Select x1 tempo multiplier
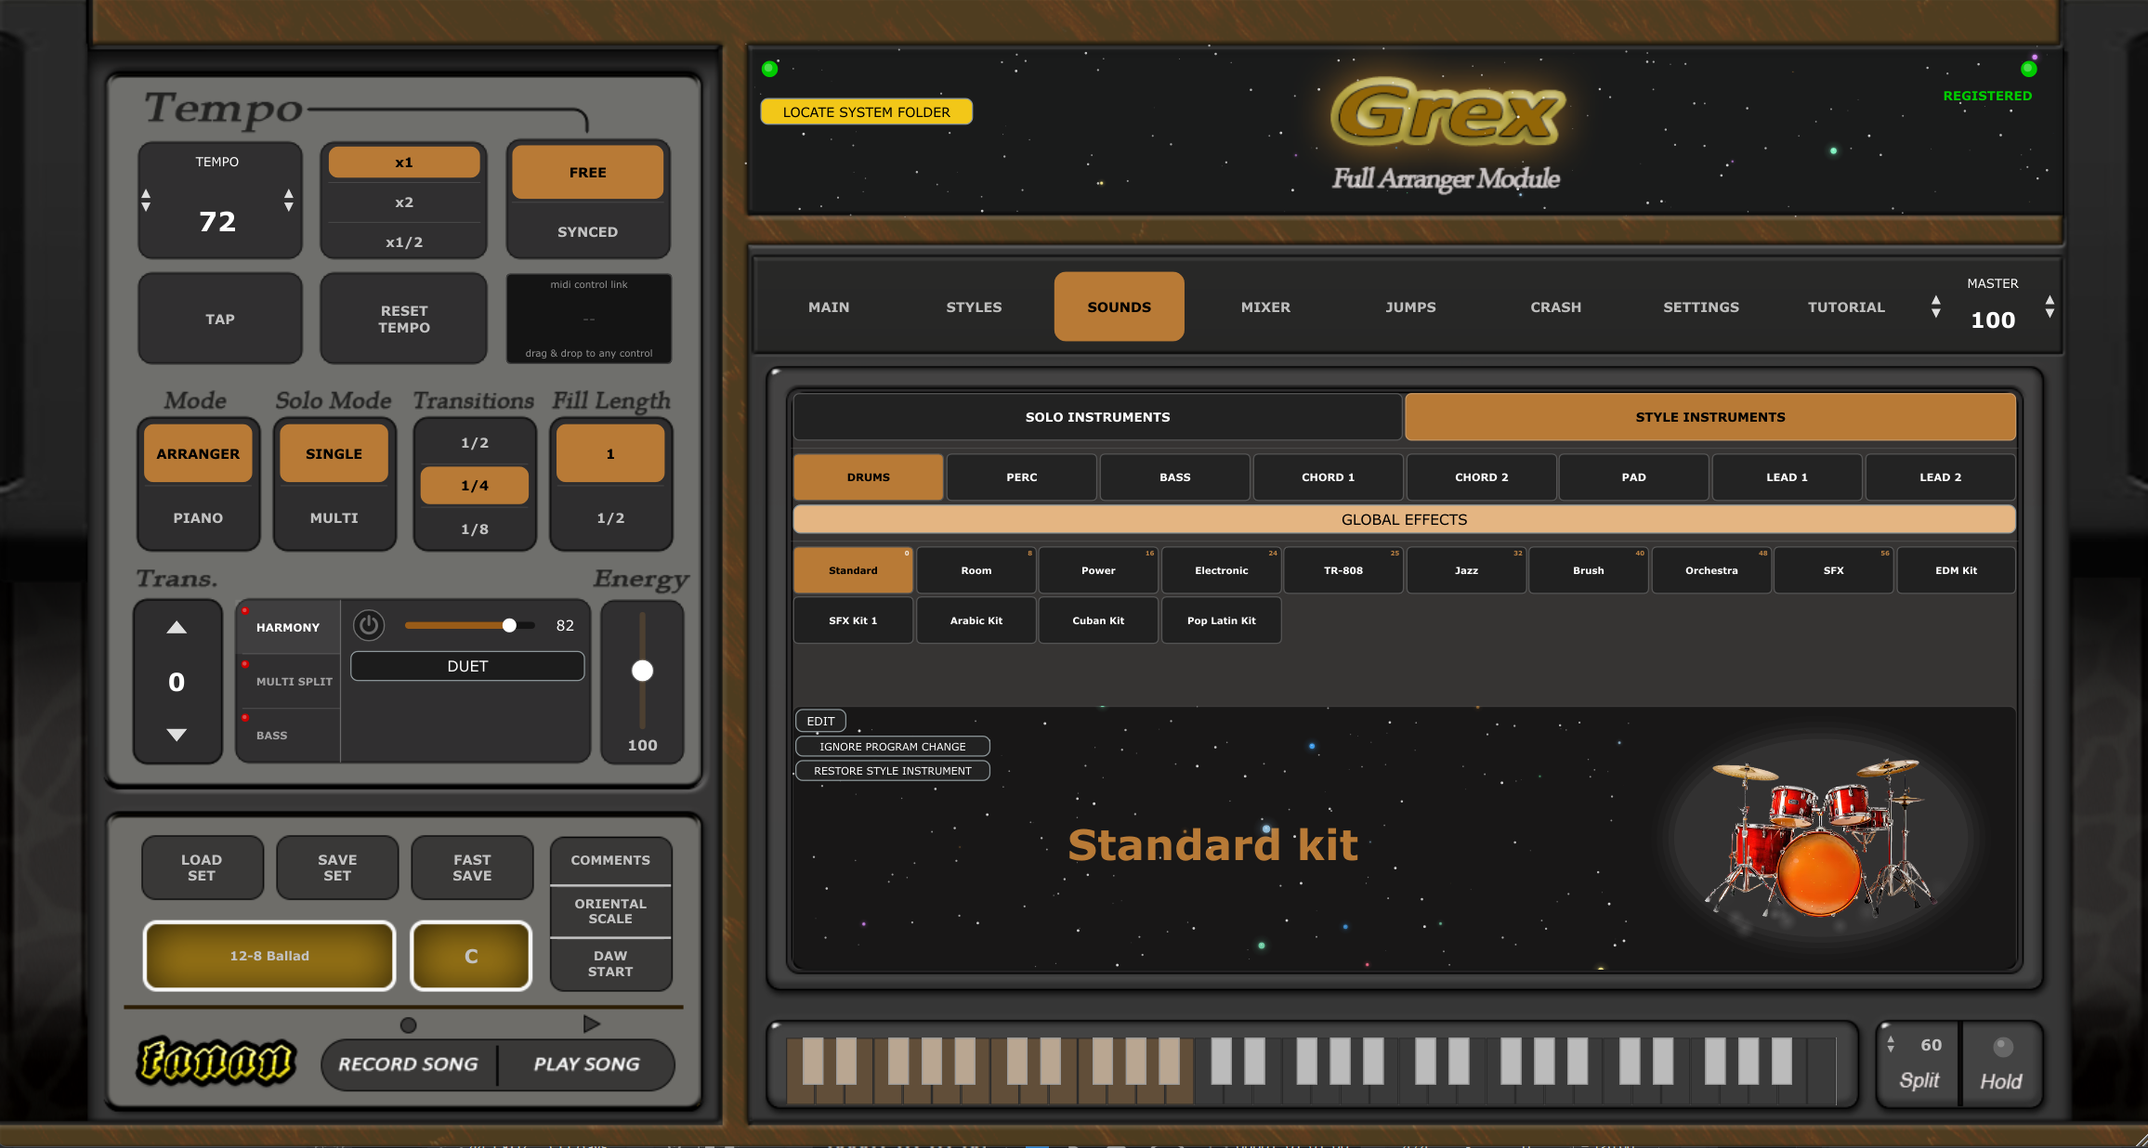 [x=404, y=163]
